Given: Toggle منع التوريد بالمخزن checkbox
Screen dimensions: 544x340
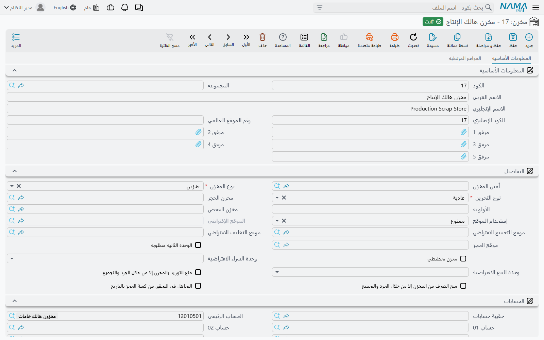Looking at the screenshot, I should [x=198, y=272].
